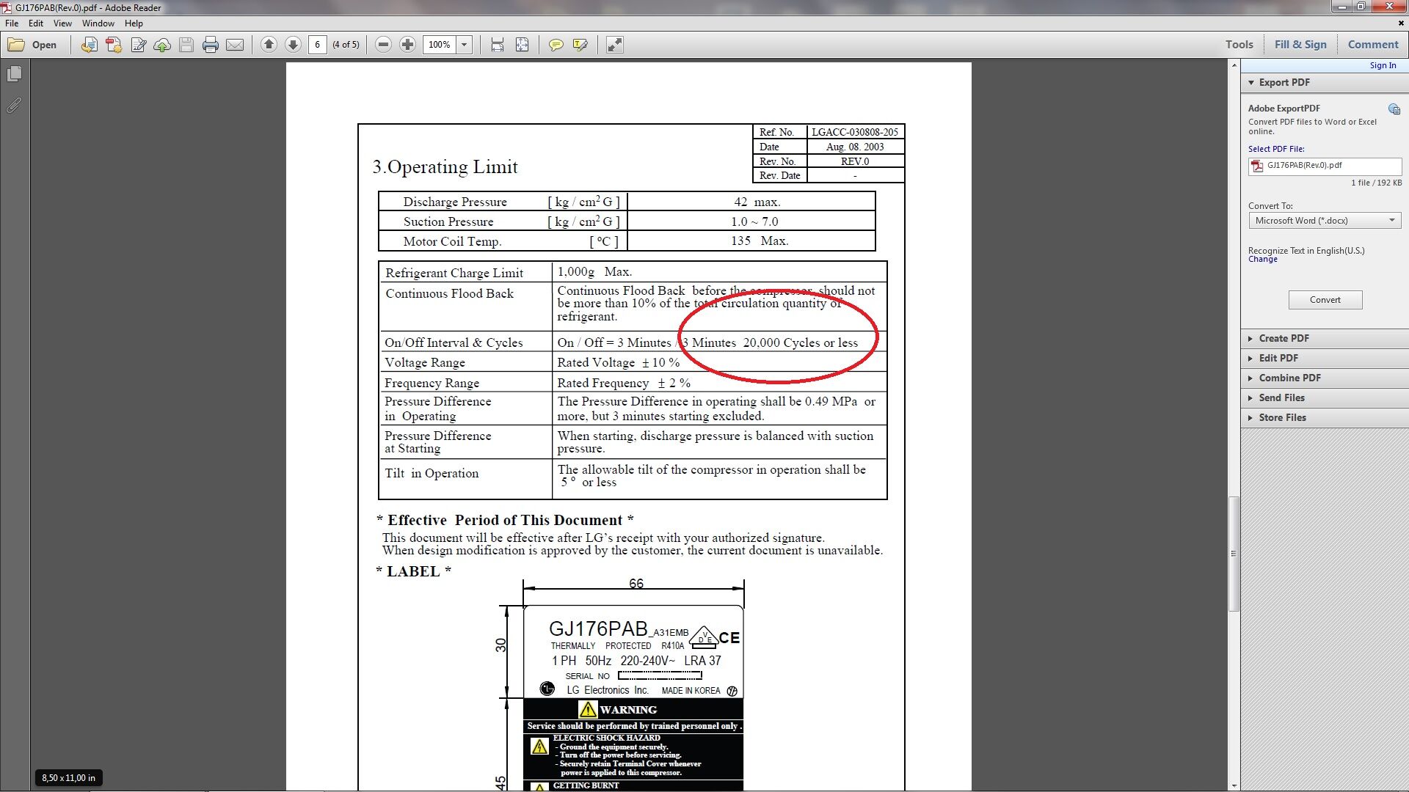Click the zoom in plus button
The width and height of the screenshot is (1409, 792).
click(407, 45)
